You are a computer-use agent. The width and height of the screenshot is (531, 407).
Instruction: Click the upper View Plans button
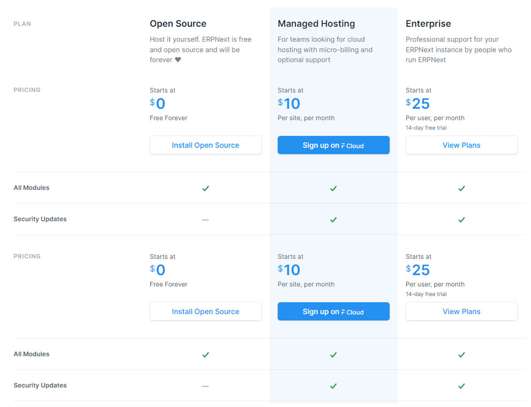[462, 145]
